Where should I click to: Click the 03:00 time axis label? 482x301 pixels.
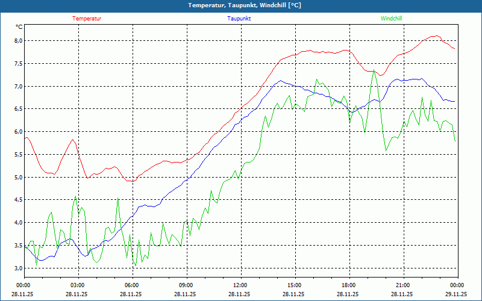click(x=78, y=285)
